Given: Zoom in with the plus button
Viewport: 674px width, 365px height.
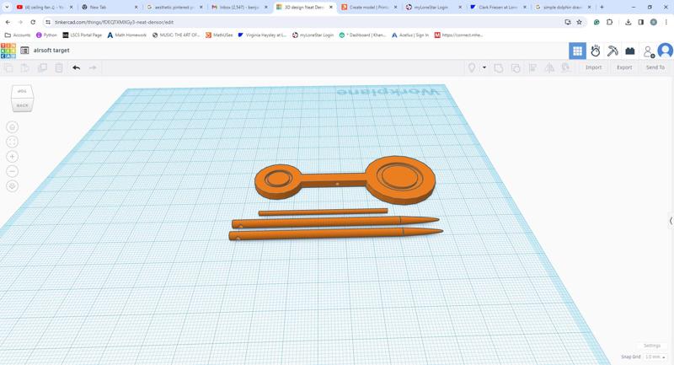Looking at the screenshot, I should (12, 157).
